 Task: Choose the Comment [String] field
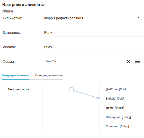[117, 126]
